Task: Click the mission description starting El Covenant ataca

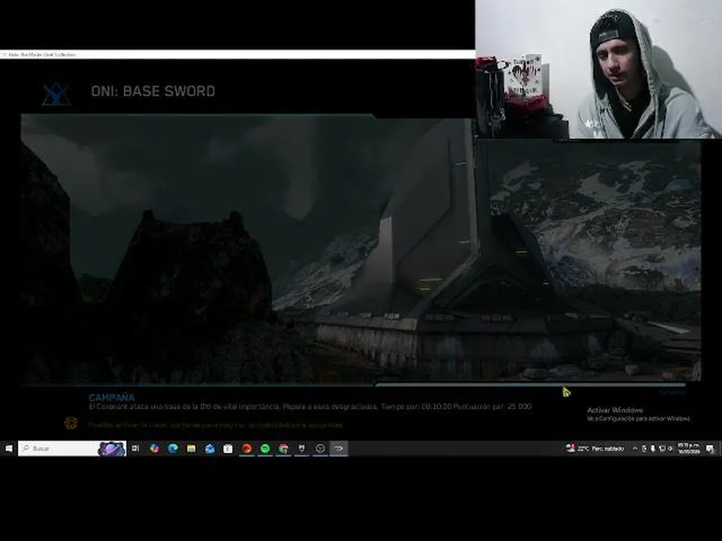Action: 310,407
